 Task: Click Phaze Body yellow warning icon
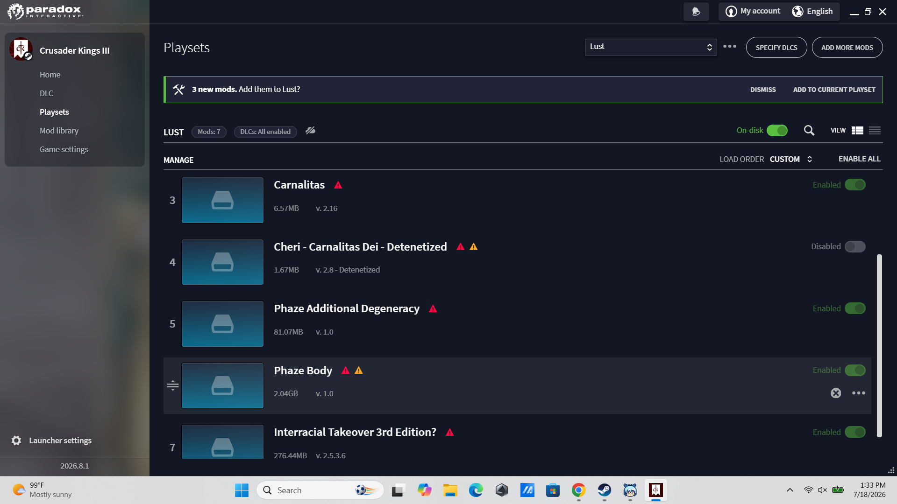tap(359, 371)
